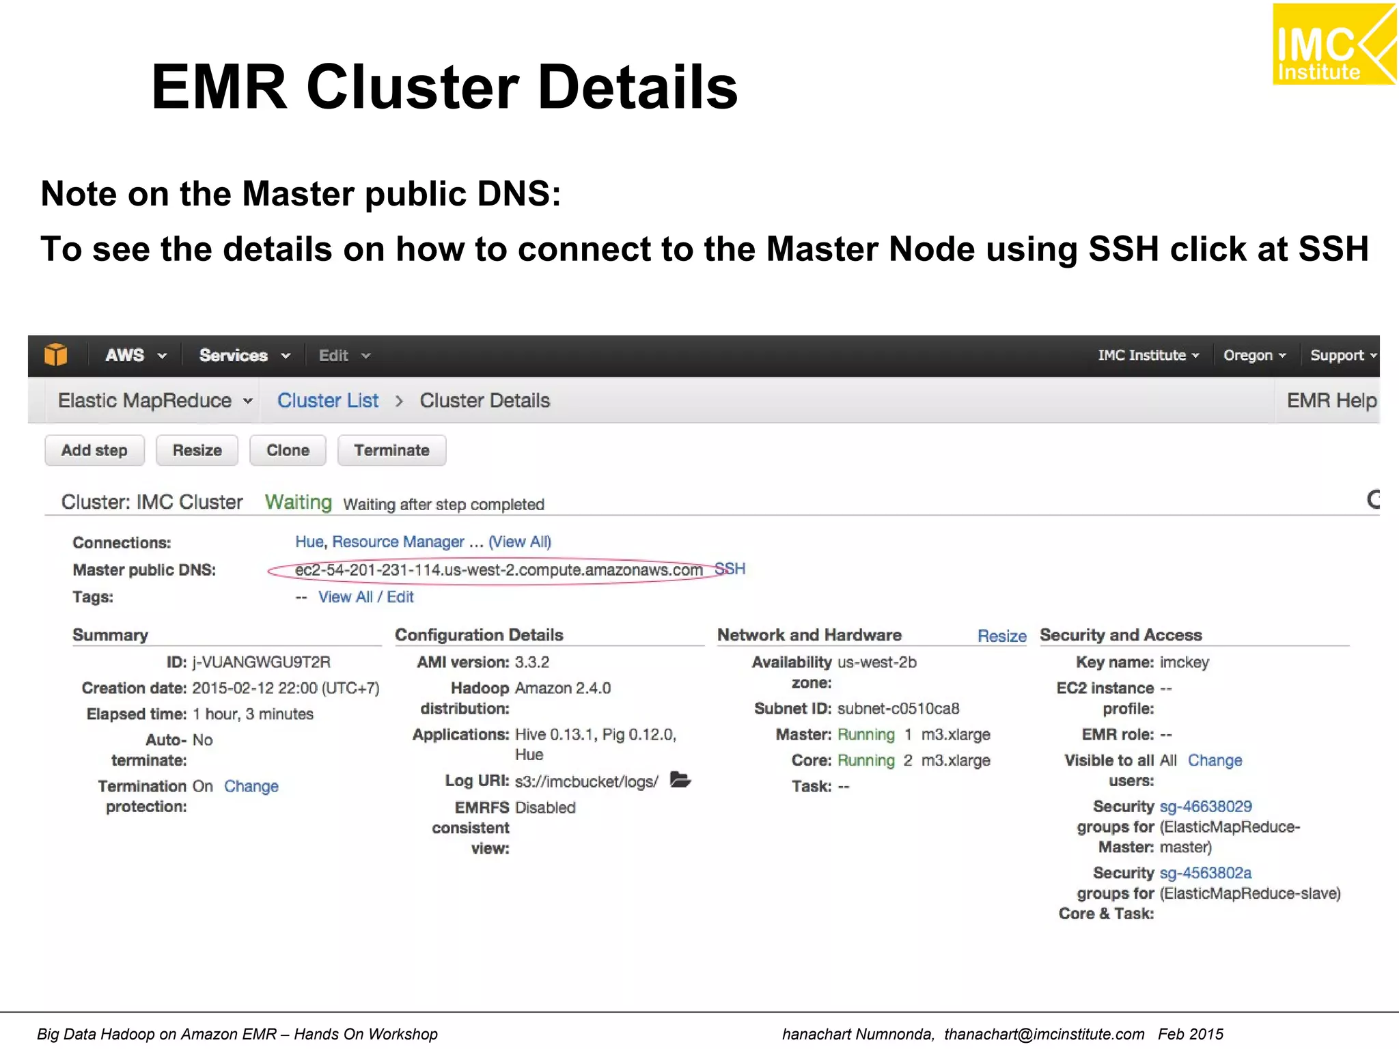Click the Availability zone us-west-2b
The height and width of the screenshot is (1049, 1399).
click(x=876, y=662)
